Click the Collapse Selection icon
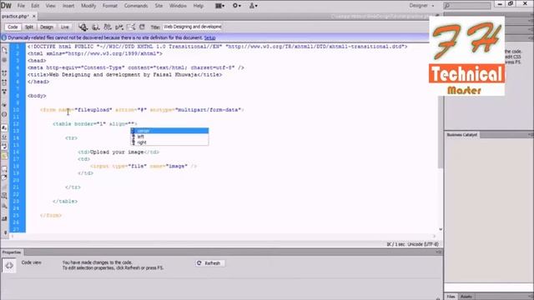534x300 pixels. (x=4, y=82)
